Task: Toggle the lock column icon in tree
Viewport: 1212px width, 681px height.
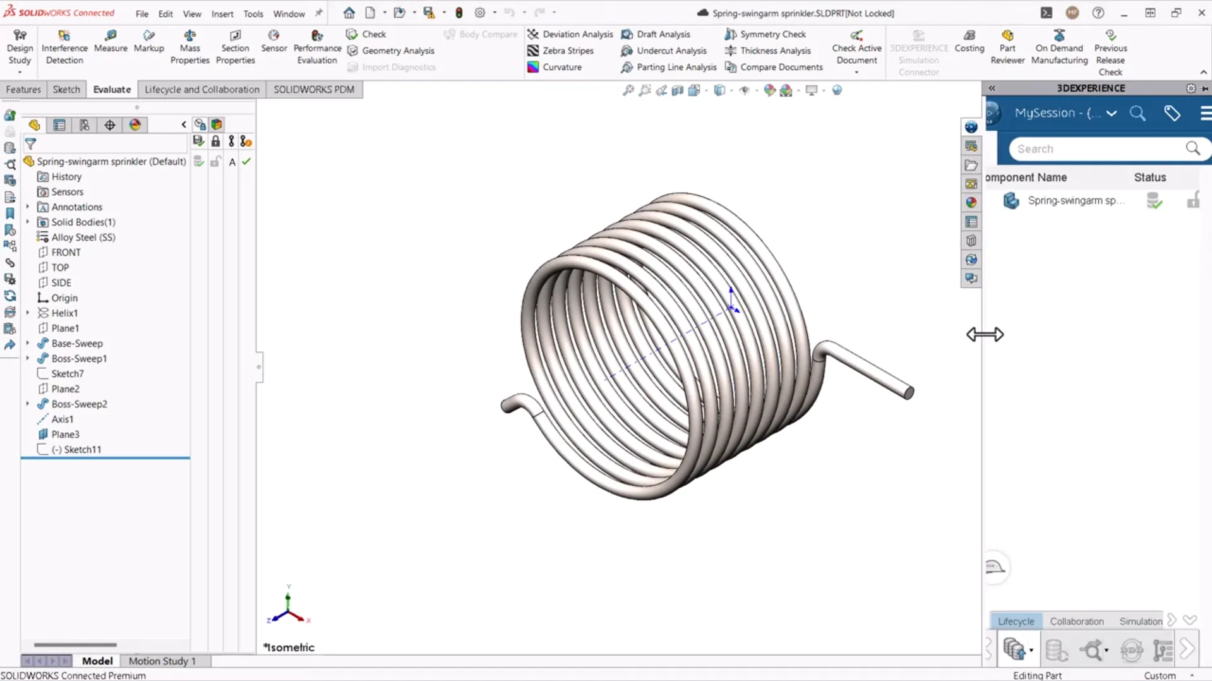Action: (x=215, y=142)
